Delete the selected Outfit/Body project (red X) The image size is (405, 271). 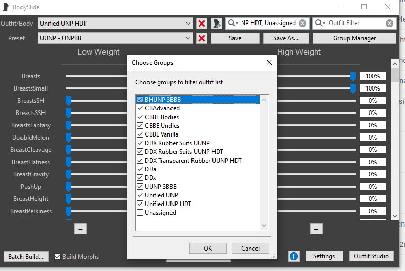(202, 24)
